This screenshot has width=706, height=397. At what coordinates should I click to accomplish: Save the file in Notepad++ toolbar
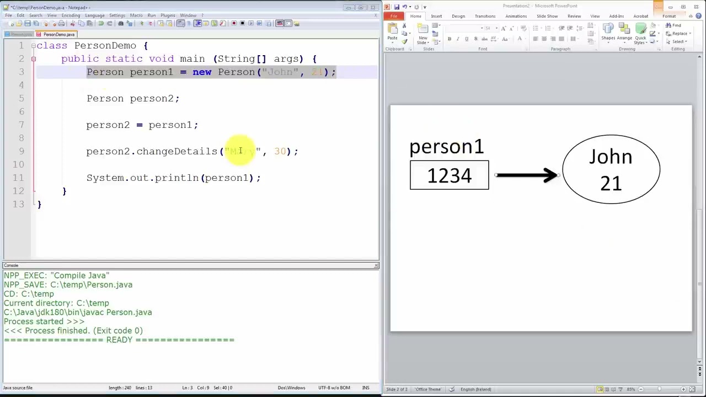(x=27, y=23)
